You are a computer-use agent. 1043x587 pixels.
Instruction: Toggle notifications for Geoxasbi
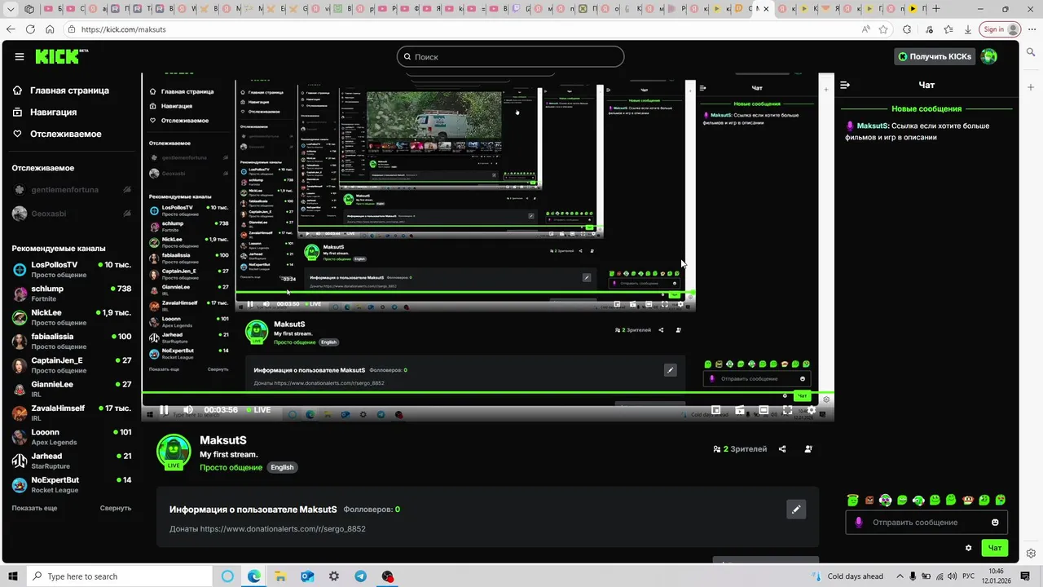127,214
